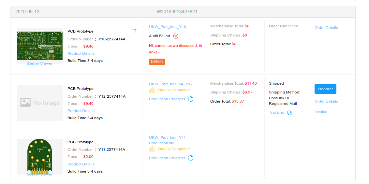This screenshot has height=184, width=369.
Task: Select order ID W20190913427621
Action: point(177,12)
